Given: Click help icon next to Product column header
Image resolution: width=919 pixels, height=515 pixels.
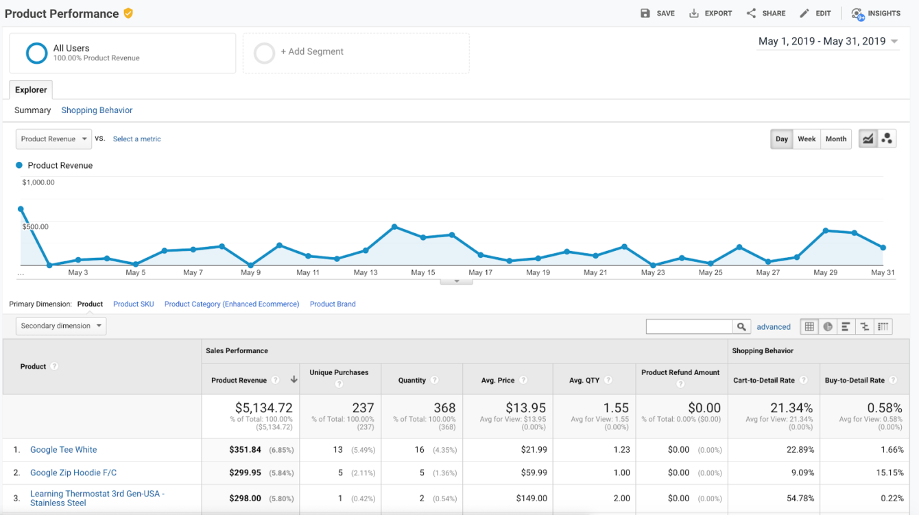Looking at the screenshot, I should [x=54, y=366].
